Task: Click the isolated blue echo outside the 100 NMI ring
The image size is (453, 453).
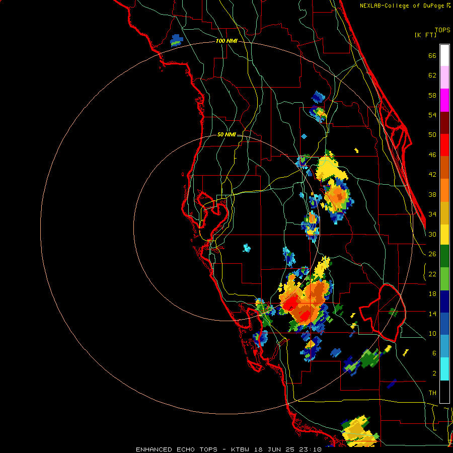Action: coord(177,40)
